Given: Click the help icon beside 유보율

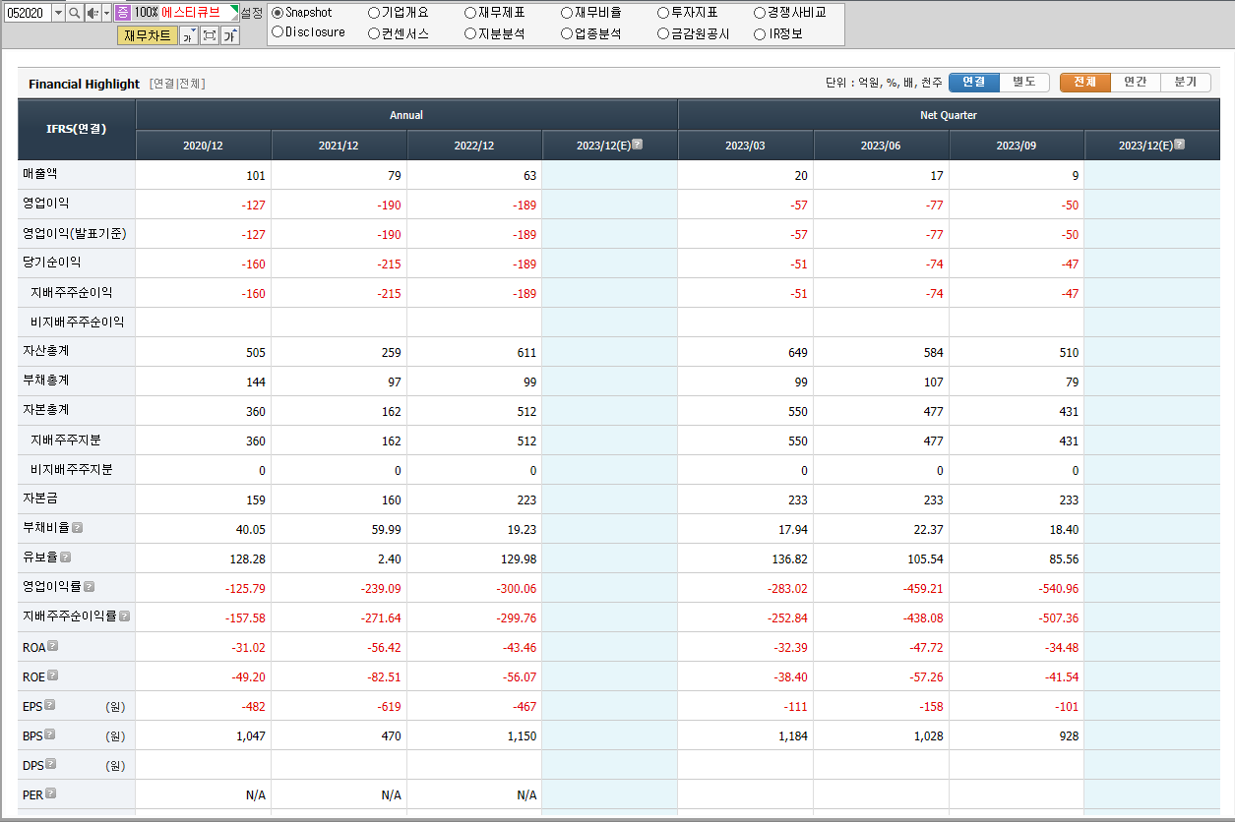Looking at the screenshot, I should [x=65, y=557].
